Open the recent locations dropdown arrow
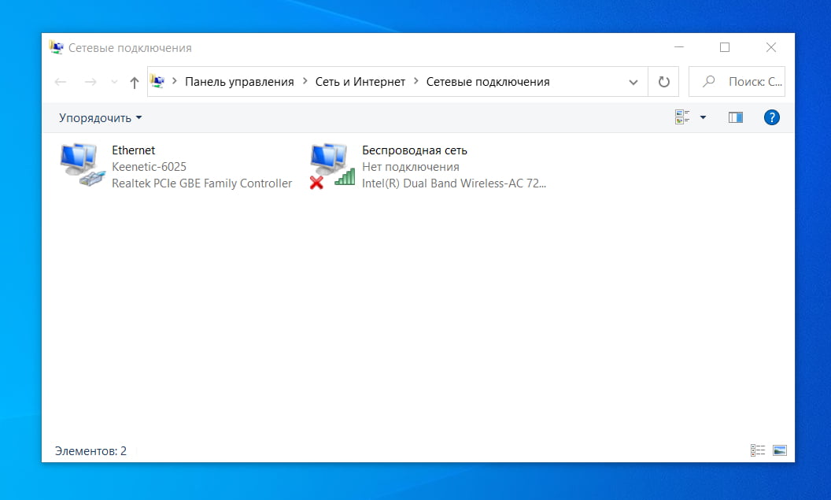Screen dimensions: 831x500 [114, 82]
